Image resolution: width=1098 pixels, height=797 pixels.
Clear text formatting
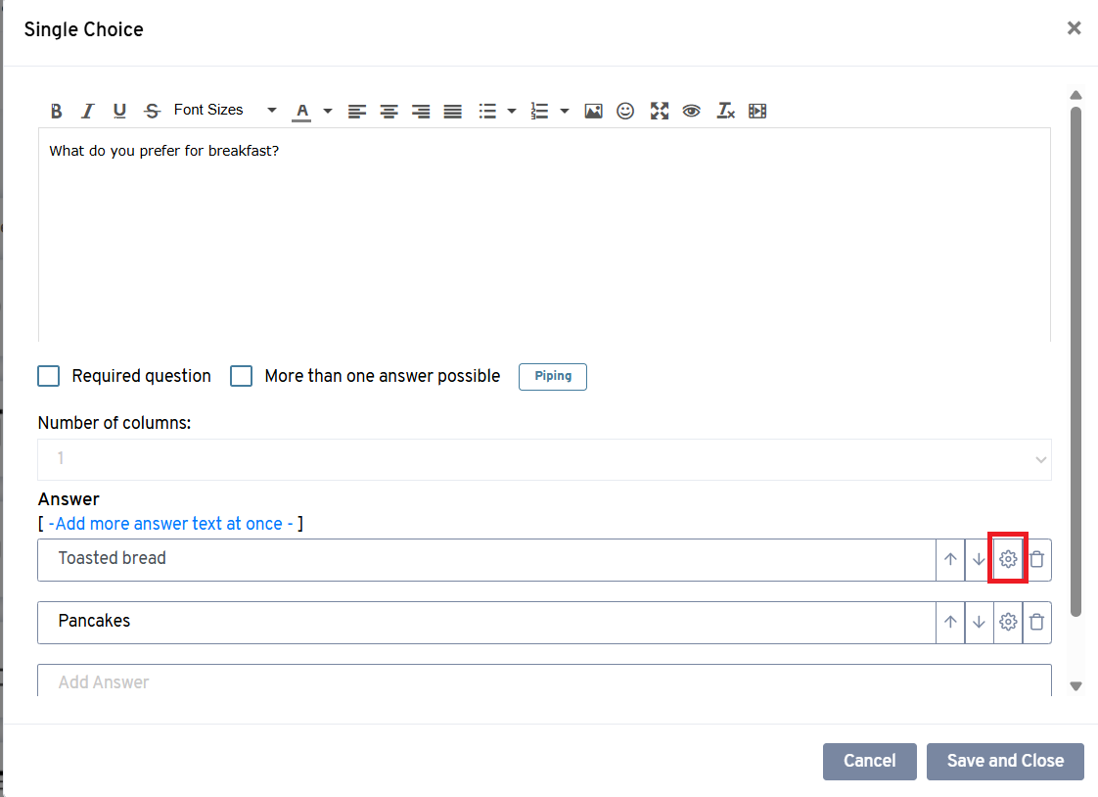[x=725, y=111]
